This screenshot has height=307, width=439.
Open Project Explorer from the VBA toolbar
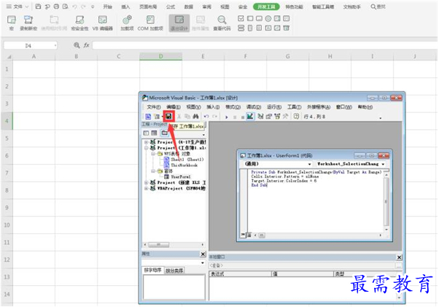click(x=260, y=116)
